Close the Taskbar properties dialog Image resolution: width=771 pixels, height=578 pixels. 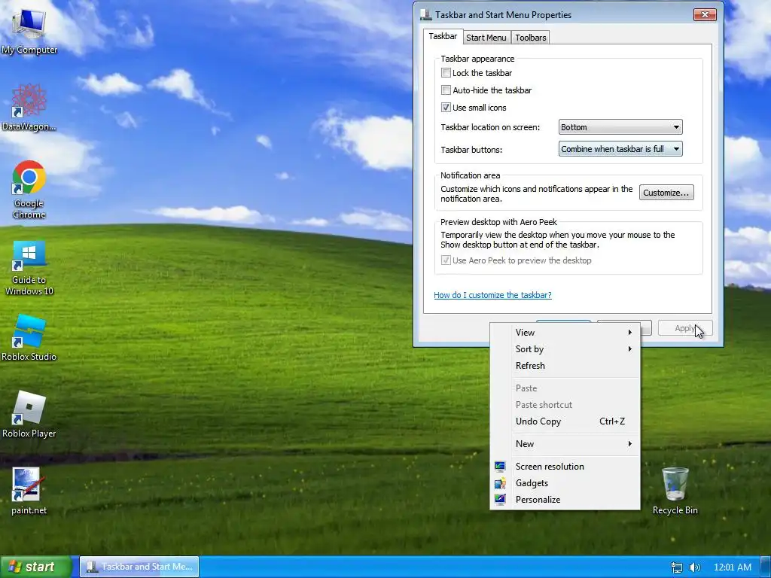(705, 15)
